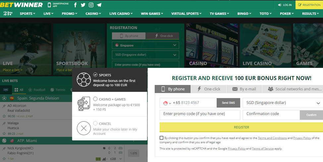Open the PROMO menu dropdown
Screen dimensions: 323x162
point(70,14)
